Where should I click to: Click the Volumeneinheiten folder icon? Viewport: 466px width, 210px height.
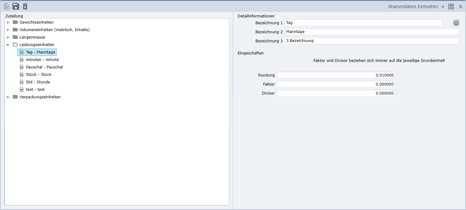(15, 30)
